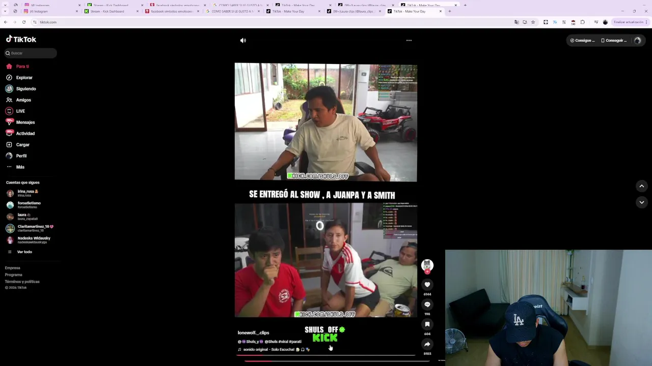Image resolution: width=652 pixels, height=366 pixels.
Task: Click the Consigue monedas button
Action: pos(582,41)
